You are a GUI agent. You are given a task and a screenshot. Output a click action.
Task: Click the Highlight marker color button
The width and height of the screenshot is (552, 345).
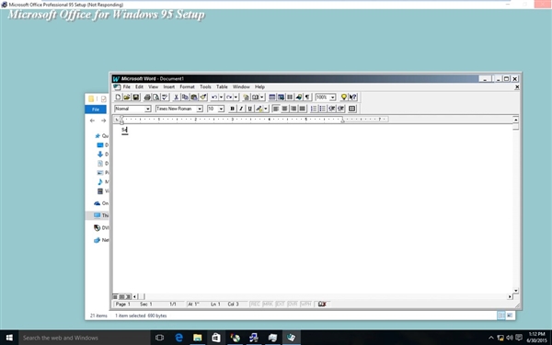click(259, 109)
